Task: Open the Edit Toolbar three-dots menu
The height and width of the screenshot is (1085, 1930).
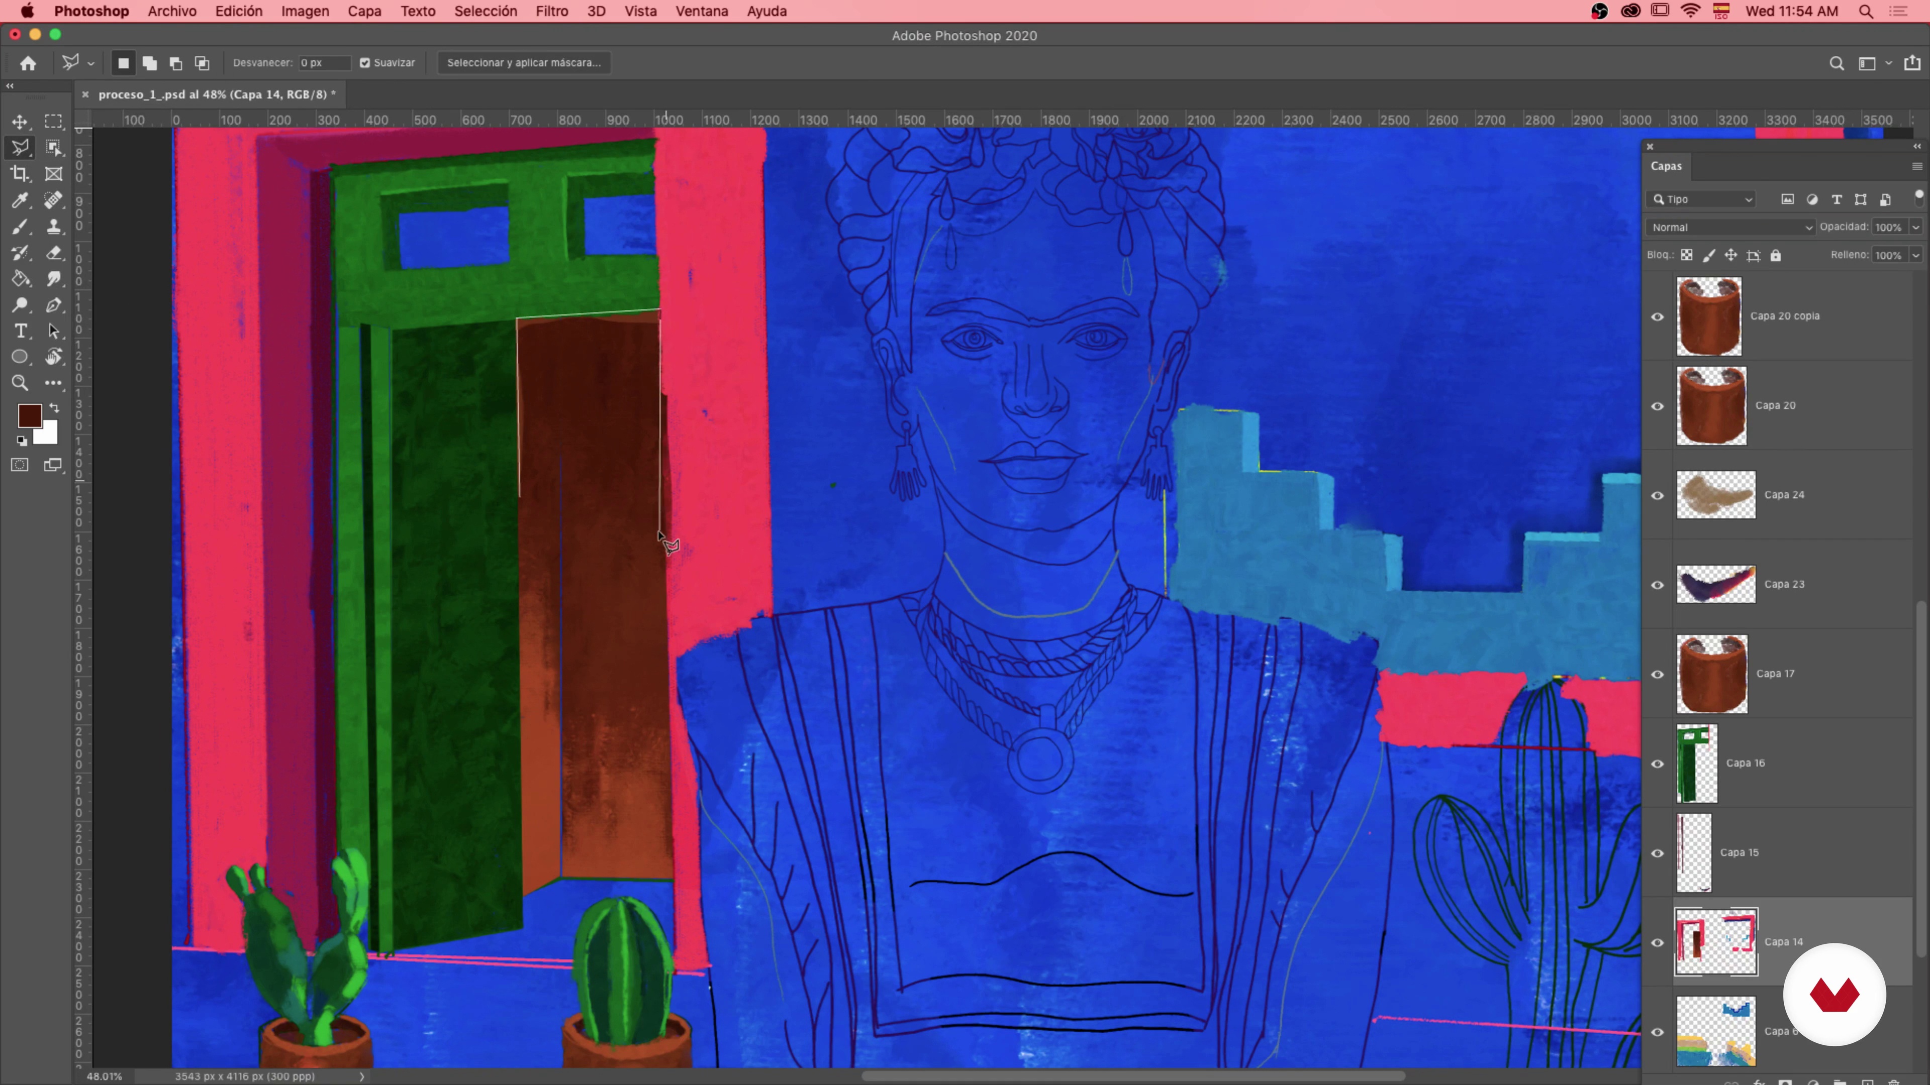Action: 53,383
